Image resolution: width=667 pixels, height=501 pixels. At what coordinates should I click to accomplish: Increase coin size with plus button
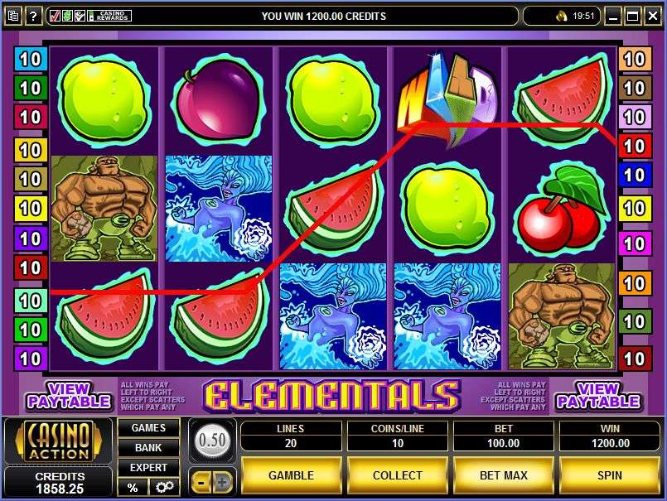223,482
